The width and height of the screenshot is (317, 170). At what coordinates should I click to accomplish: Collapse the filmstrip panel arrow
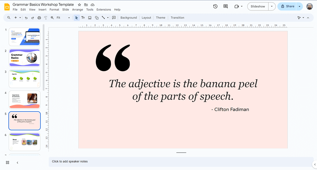coord(17,162)
